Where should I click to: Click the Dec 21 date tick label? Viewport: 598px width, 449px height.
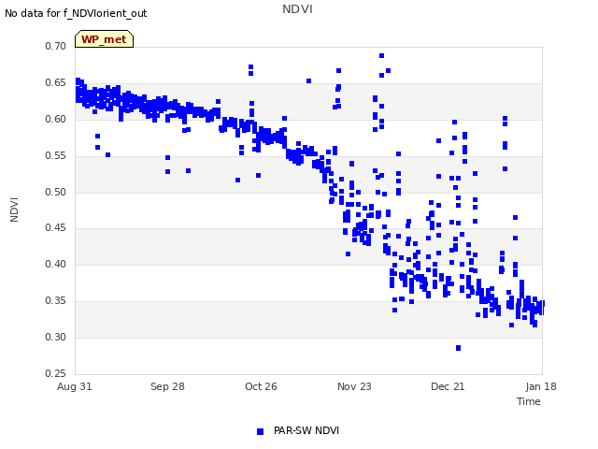(x=448, y=386)
